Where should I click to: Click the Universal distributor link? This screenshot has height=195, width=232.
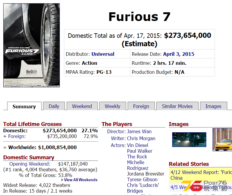(x=103, y=54)
